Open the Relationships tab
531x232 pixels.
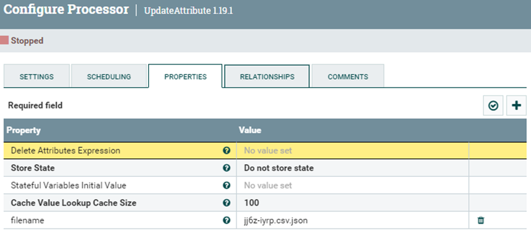(x=267, y=77)
